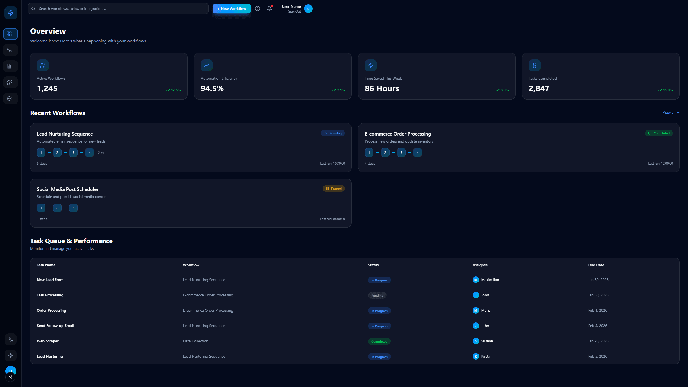Image resolution: width=688 pixels, height=387 pixels.
Task: Click the Sign Out link
Action: pyautogui.click(x=294, y=12)
